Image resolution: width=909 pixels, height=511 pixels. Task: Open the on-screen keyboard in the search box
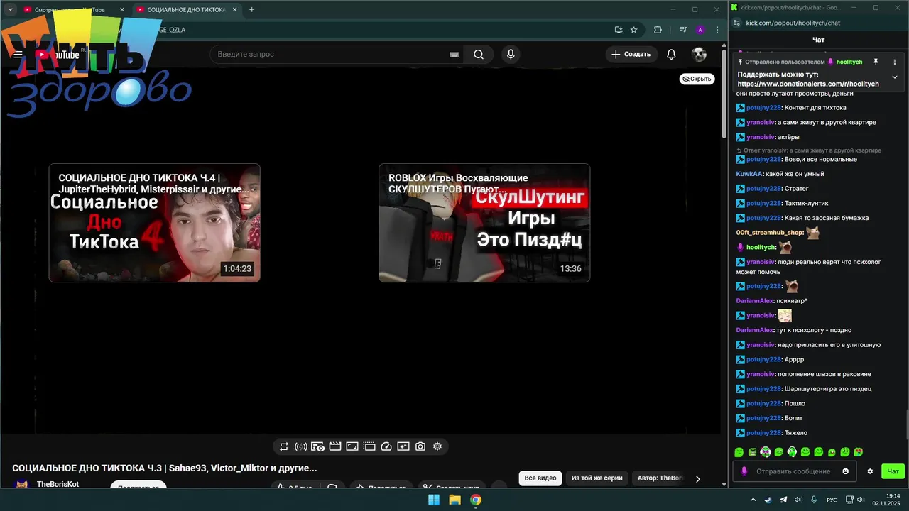(454, 55)
